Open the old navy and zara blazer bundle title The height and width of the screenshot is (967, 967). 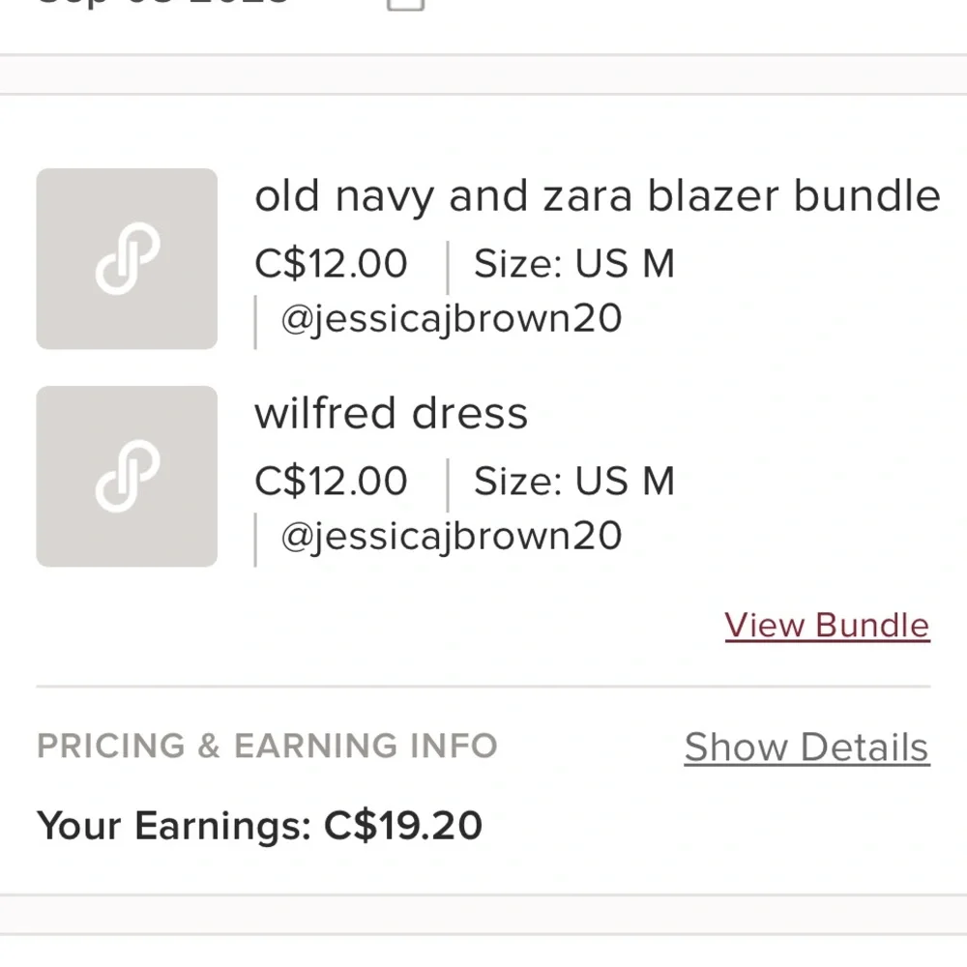(x=598, y=196)
